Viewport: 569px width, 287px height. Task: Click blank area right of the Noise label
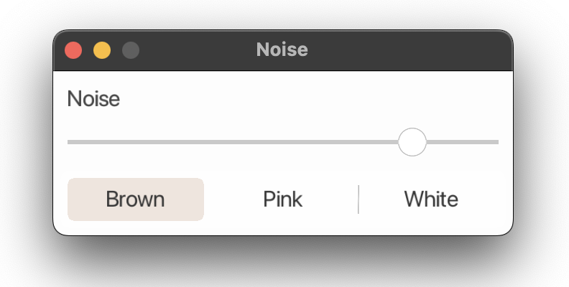coord(308,98)
